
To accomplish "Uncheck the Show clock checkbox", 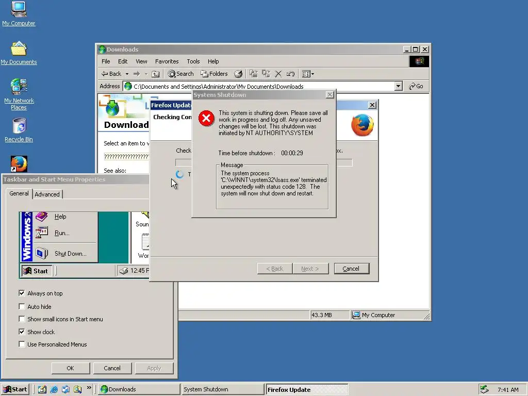I will 22,332.
